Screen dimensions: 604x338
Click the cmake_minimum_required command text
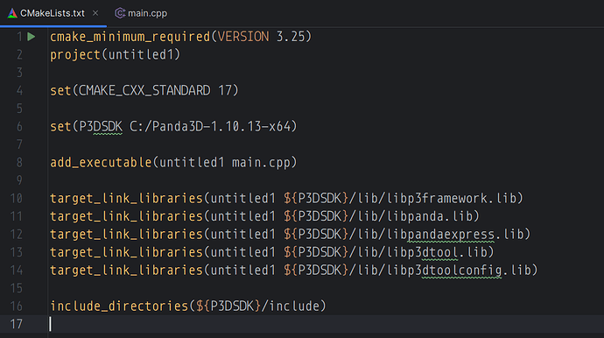click(x=130, y=37)
